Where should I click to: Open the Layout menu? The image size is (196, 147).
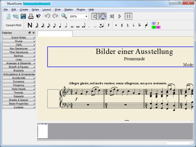tap(47, 9)
